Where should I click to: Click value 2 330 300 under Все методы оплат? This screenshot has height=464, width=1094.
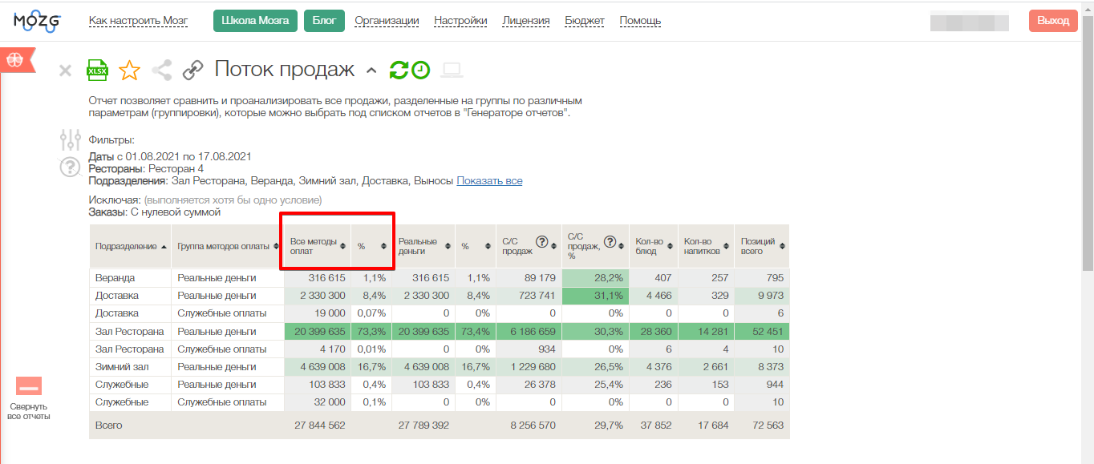(x=318, y=296)
